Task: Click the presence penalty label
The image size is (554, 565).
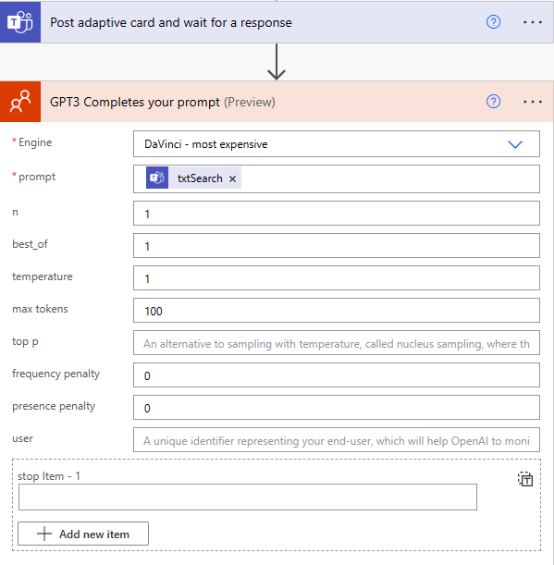Action: coord(54,407)
